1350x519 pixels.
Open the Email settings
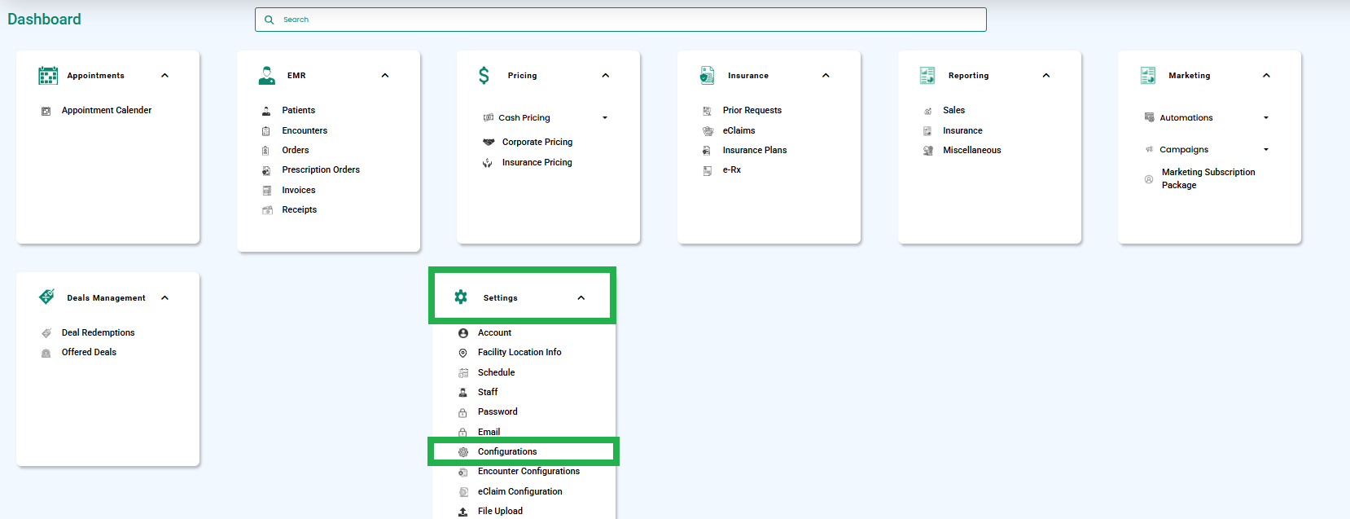tap(489, 433)
